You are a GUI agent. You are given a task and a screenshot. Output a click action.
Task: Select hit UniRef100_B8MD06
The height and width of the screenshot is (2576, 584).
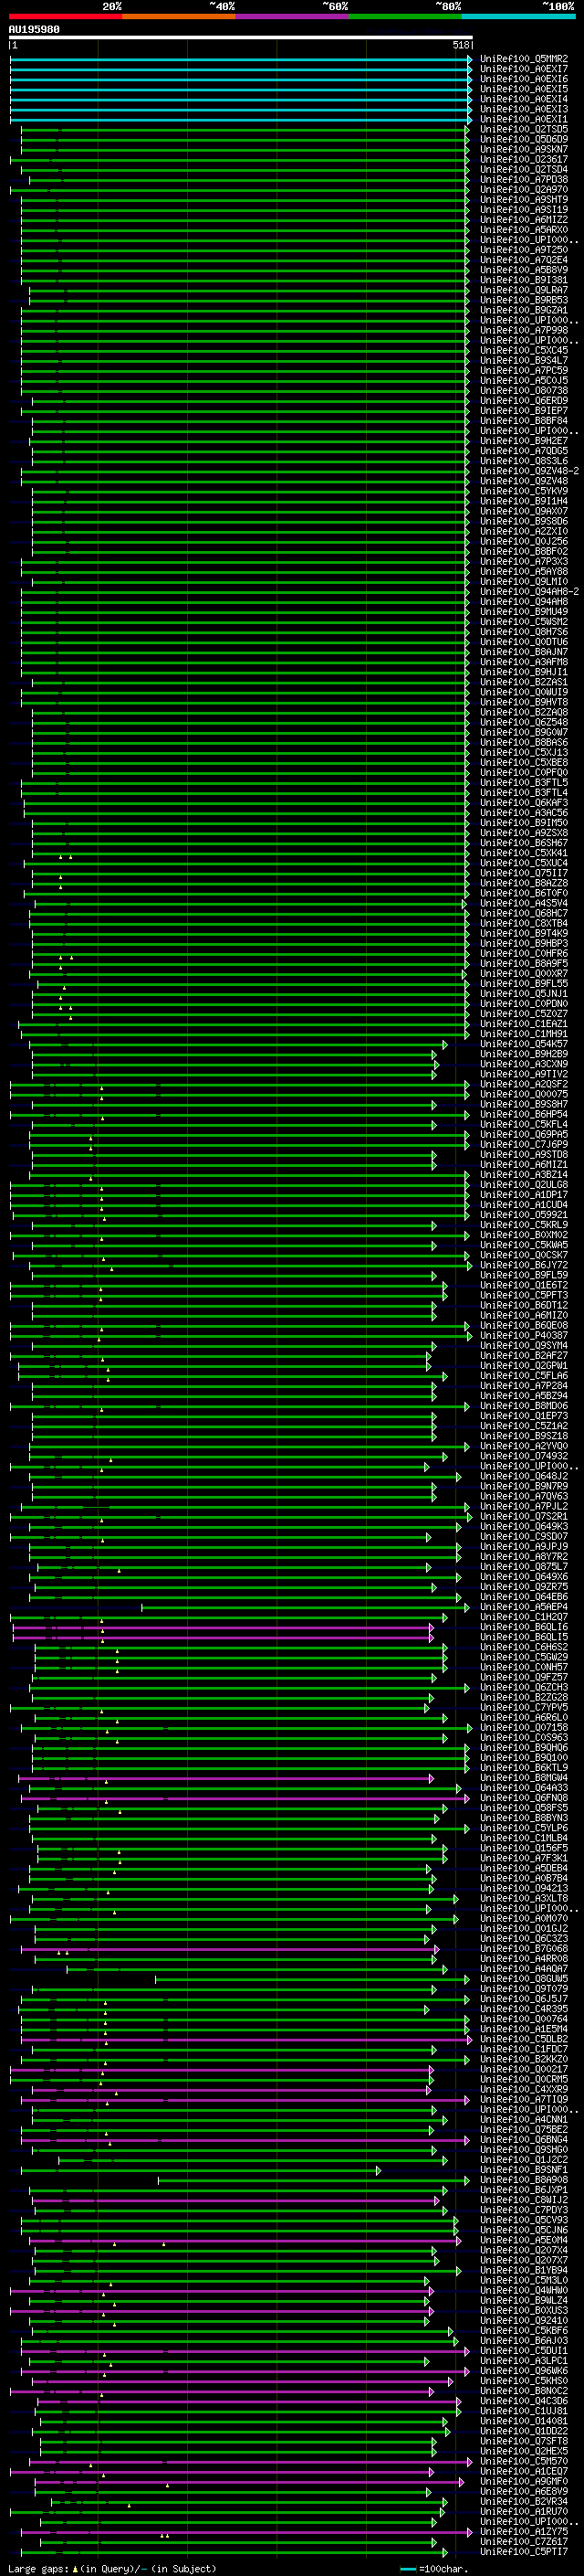tap(524, 1405)
